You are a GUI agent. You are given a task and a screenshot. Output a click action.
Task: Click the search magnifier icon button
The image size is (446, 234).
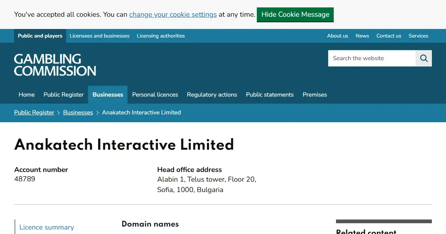(424, 58)
